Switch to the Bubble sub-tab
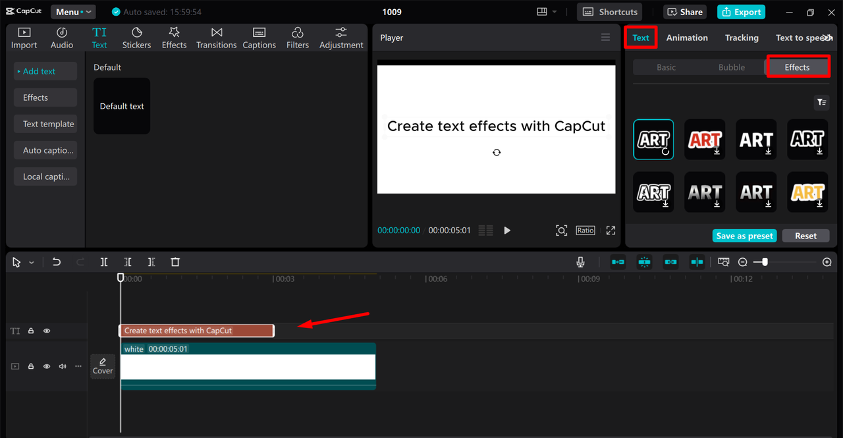 pyautogui.click(x=732, y=67)
